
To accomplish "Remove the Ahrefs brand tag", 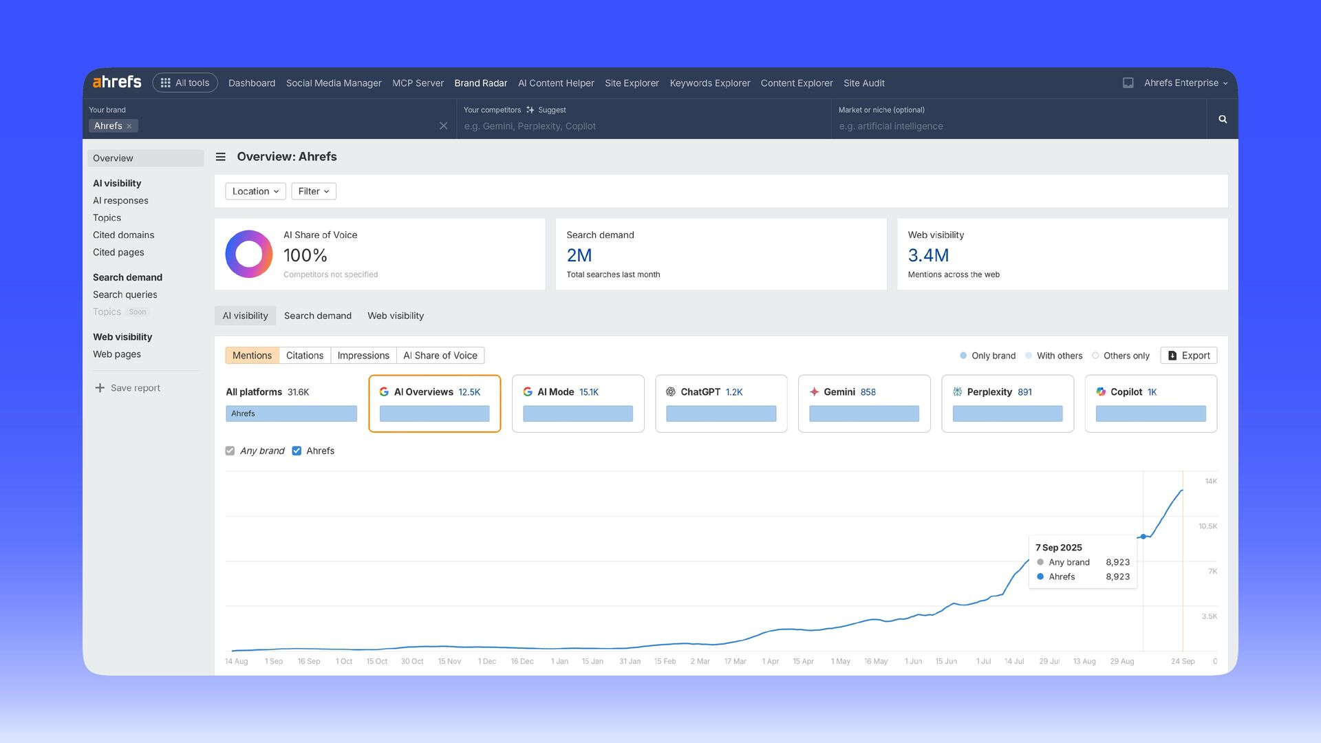I will (x=129, y=127).
